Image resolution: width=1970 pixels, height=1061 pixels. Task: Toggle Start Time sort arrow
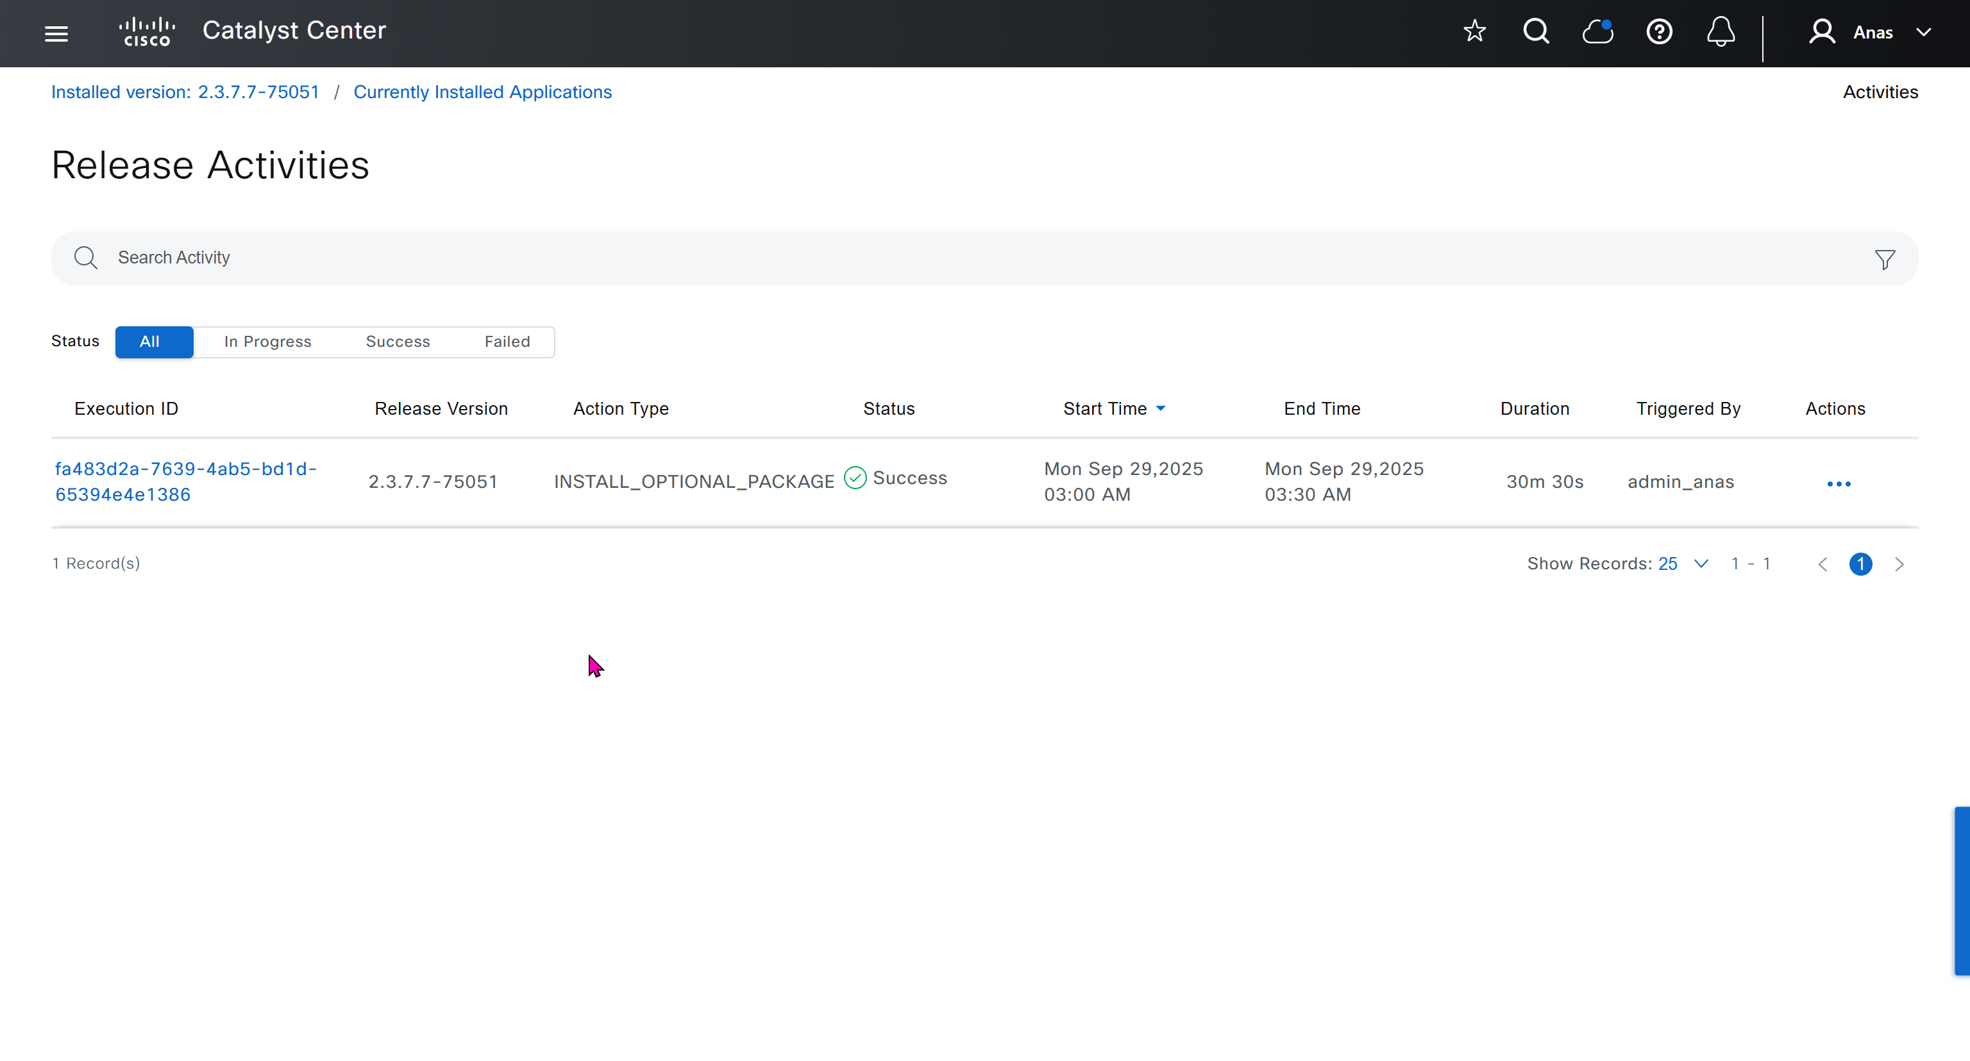pyautogui.click(x=1160, y=409)
